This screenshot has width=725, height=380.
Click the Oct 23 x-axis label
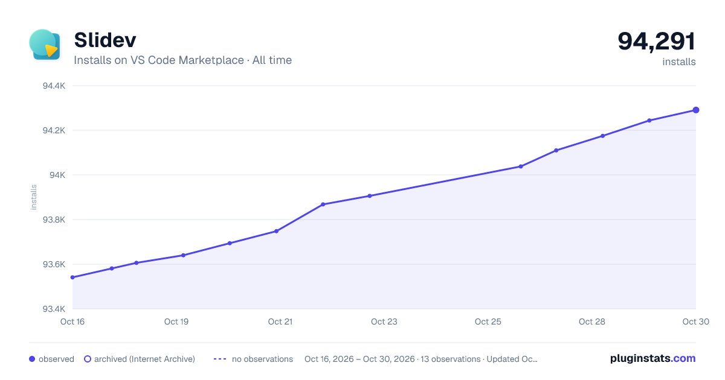(x=384, y=321)
